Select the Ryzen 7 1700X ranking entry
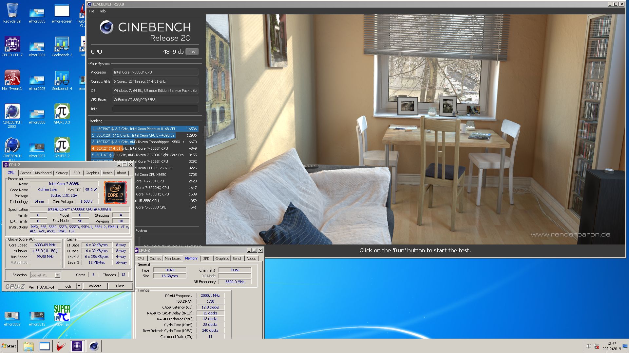 tap(144, 155)
